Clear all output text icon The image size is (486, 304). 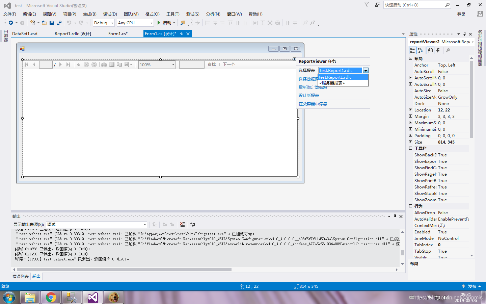pyautogui.click(x=182, y=225)
